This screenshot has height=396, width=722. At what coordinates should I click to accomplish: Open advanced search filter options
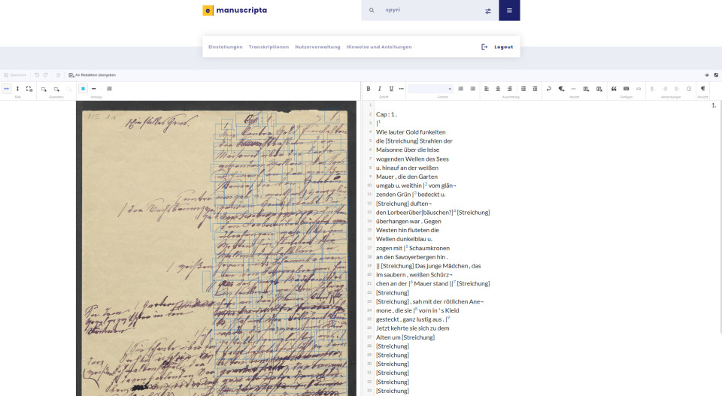[488, 11]
